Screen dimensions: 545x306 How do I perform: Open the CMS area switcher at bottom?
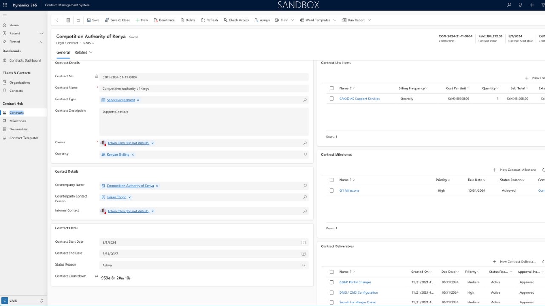tap(23, 300)
